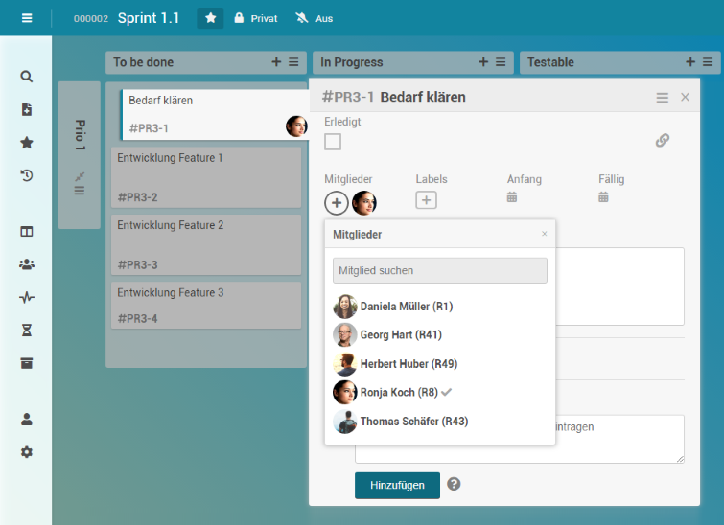Check the Erledigt checkbox
724x525 pixels.
pos(333,142)
